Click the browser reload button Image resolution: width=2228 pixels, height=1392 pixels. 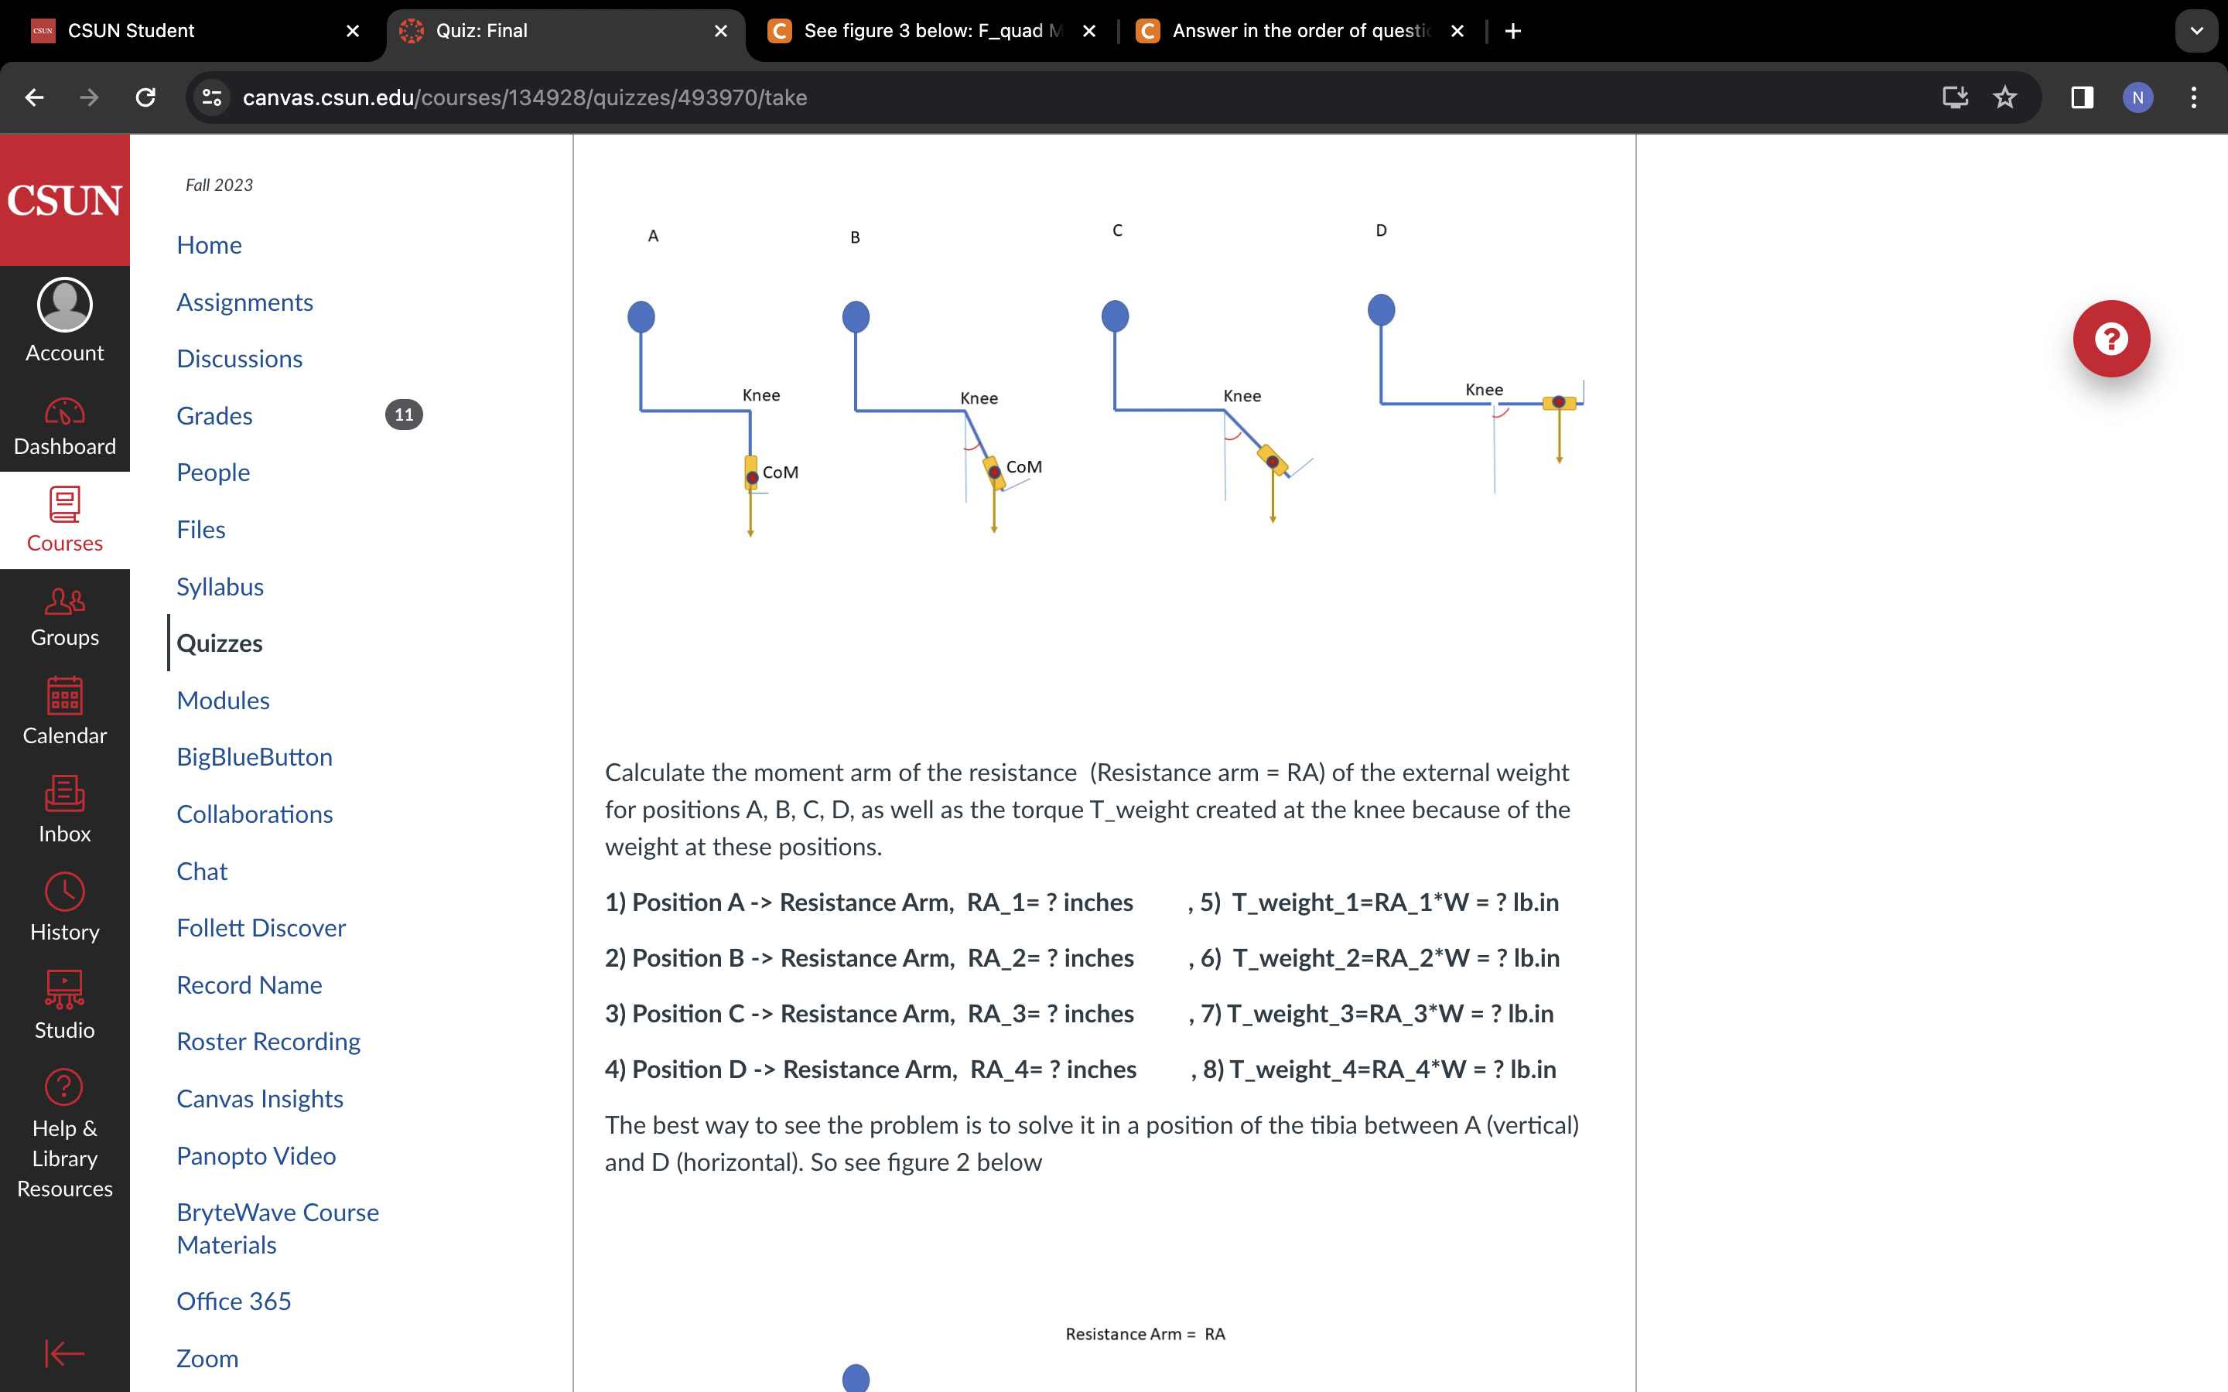145,97
